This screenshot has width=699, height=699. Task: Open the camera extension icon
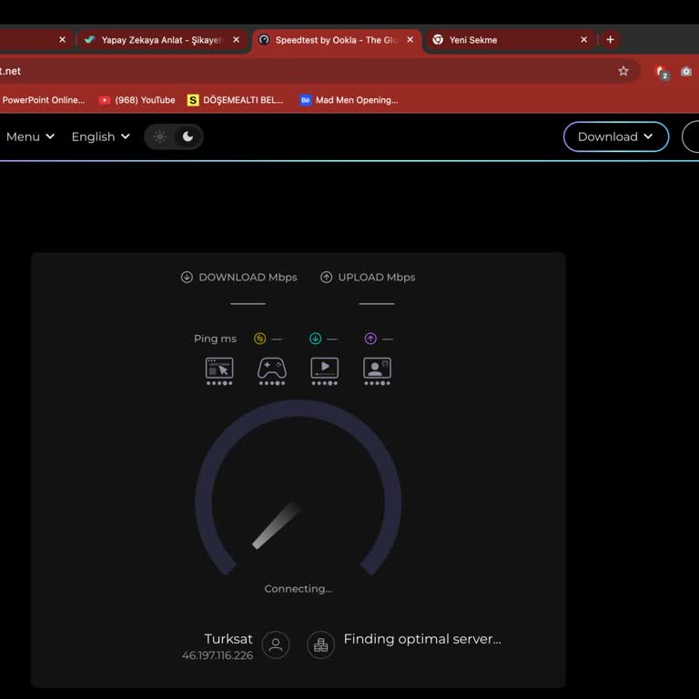pyautogui.click(x=686, y=71)
